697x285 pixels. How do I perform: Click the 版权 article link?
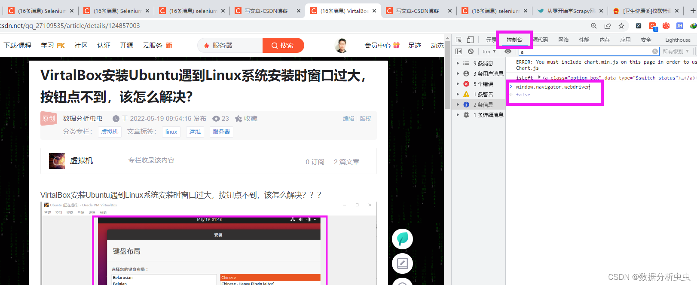365,119
